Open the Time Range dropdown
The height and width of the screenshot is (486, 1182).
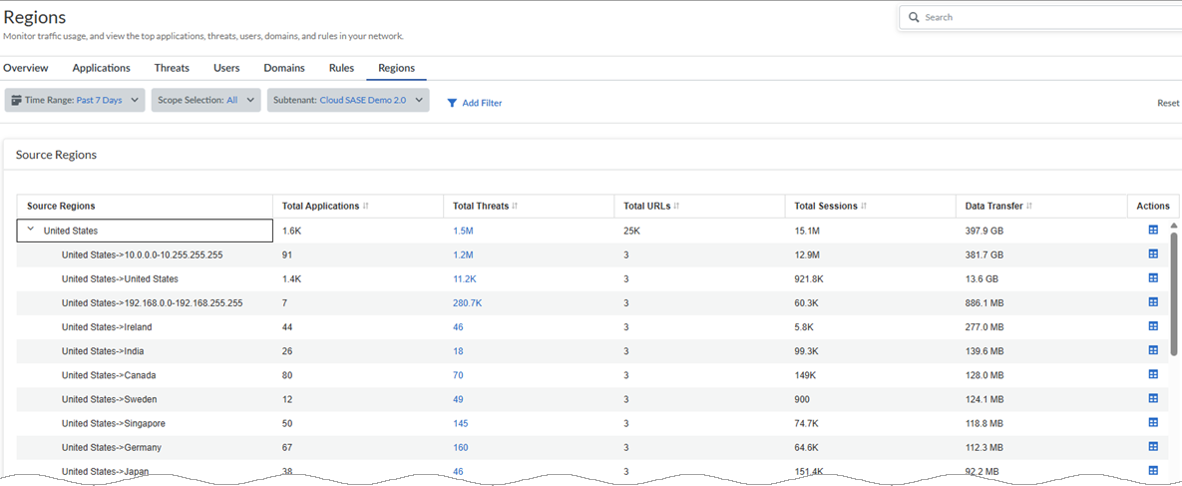[75, 101]
